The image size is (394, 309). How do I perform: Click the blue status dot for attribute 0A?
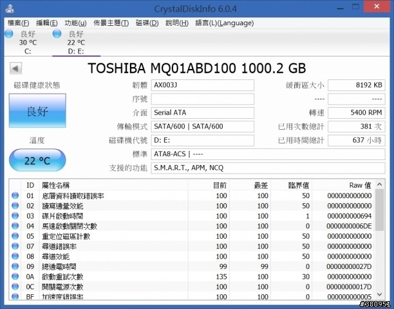pos(15,276)
